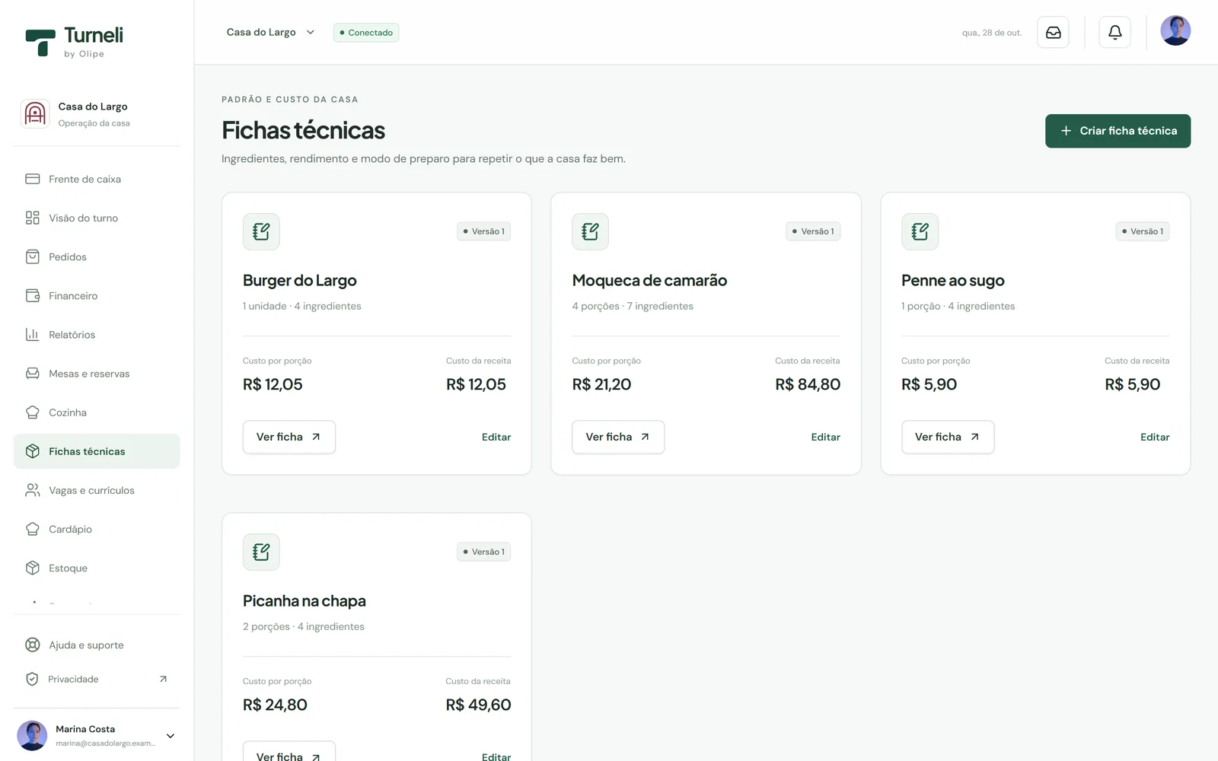
Task: Click Criar ficha técnica button
Action: [x=1118, y=131]
